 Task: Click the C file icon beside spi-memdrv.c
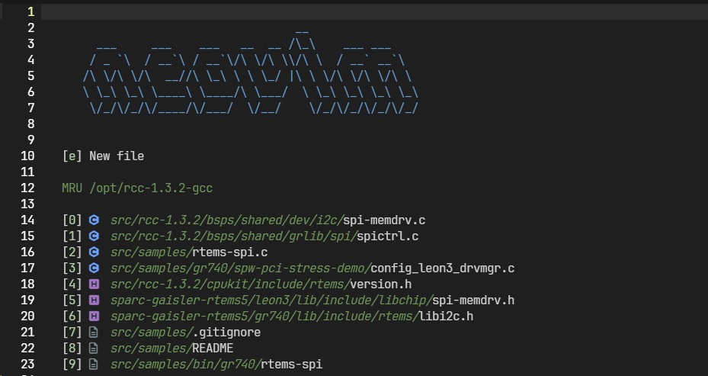pos(94,220)
